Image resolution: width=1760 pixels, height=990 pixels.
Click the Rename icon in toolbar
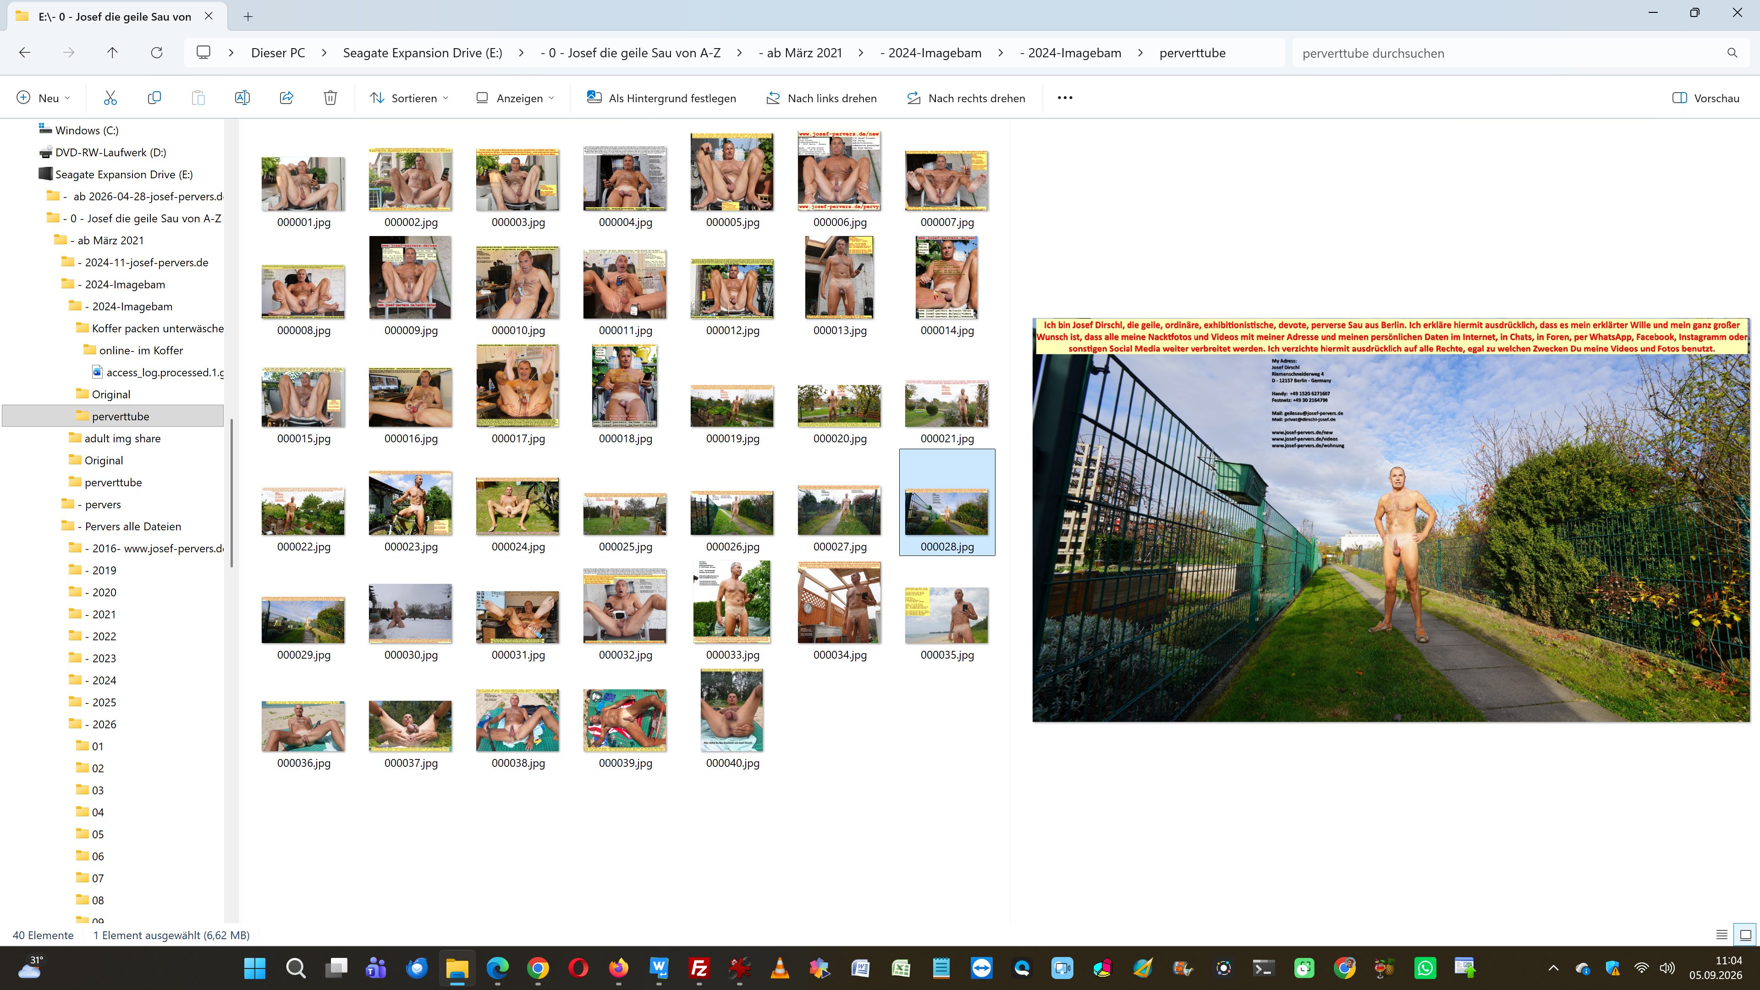point(242,98)
